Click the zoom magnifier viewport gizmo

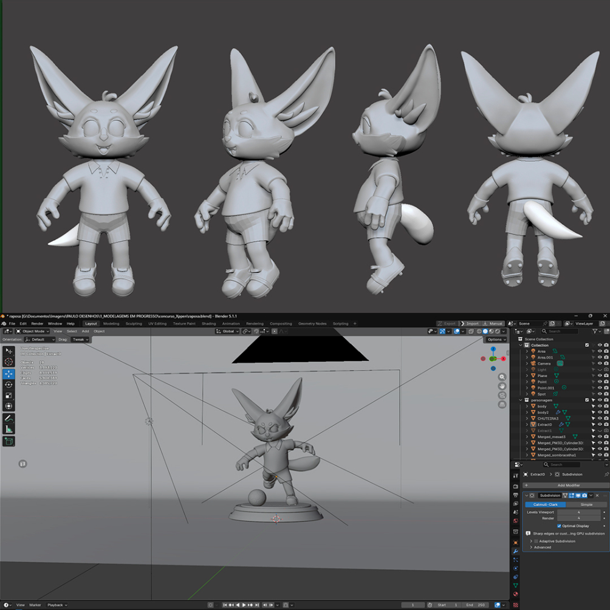pos(502,377)
